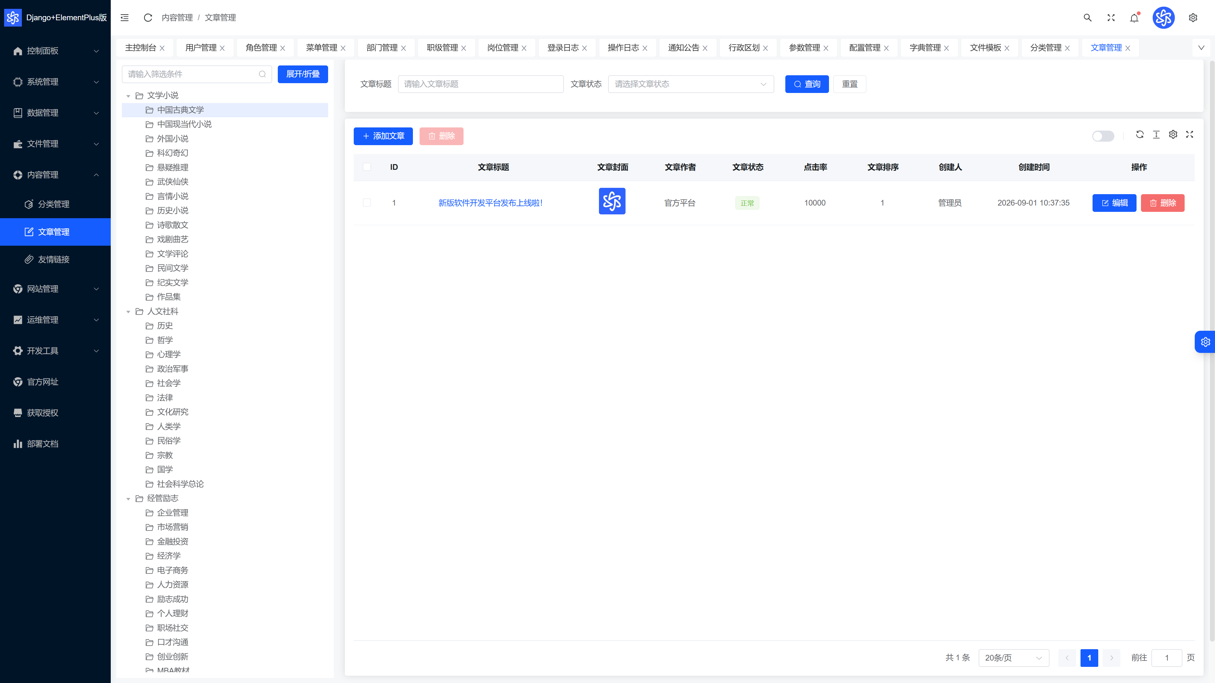Enter fullscreen using the header expand icon

click(x=1111, y=17)
